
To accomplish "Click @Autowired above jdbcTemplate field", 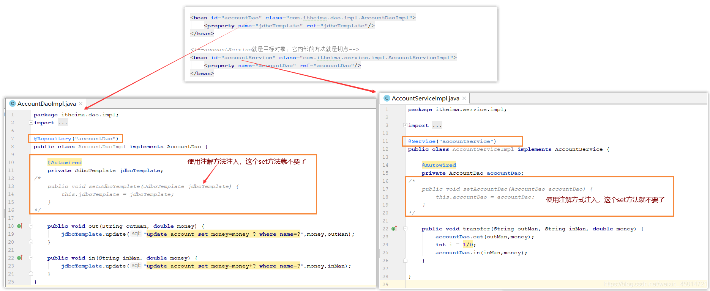I will pyautogui.click(x=65, y=163).
